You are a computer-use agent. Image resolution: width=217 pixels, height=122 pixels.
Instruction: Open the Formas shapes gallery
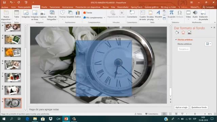[62, 15]
